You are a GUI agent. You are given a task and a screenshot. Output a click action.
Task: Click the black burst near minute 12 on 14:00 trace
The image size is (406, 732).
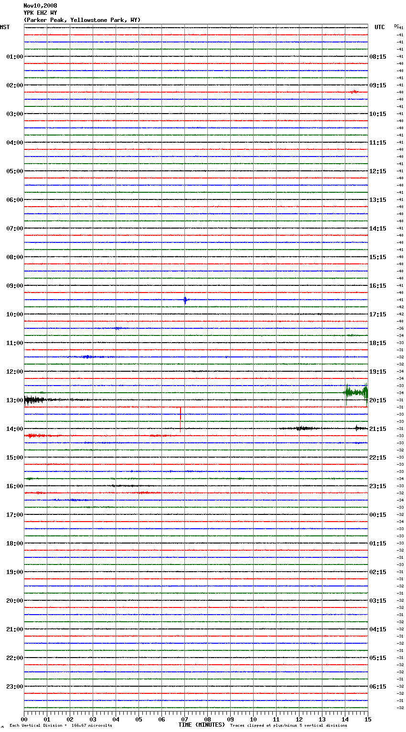301,429
